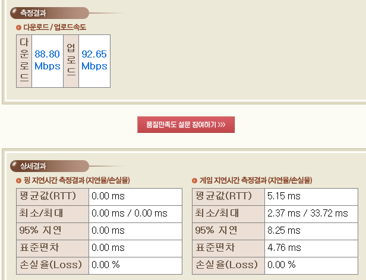Click the ping table 손실율(Loss) label cell
Viewport: 366px width, 280px height.
[x=52, y=265]
